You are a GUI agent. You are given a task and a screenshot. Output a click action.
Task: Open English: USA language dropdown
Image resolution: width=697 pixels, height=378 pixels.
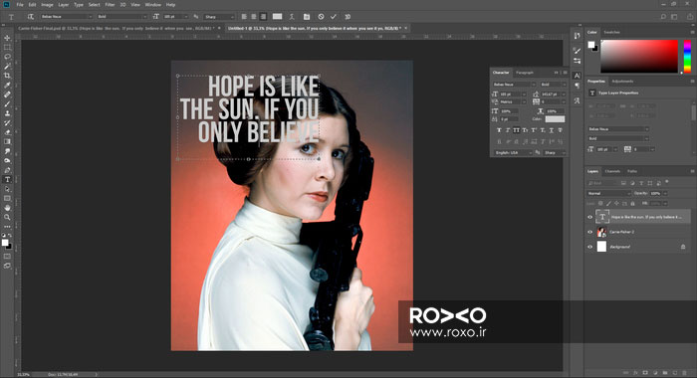(x=513, y=152)
